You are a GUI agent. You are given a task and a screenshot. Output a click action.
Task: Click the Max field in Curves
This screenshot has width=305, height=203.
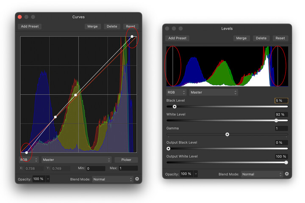pyautogui.click(x=128, y=168)
